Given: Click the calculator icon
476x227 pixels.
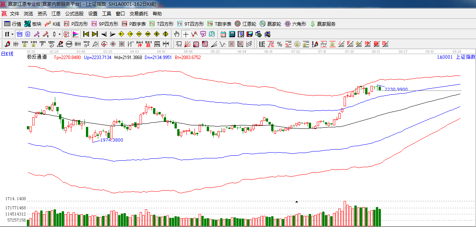Looking at the screenshot, I should point(232,34).
